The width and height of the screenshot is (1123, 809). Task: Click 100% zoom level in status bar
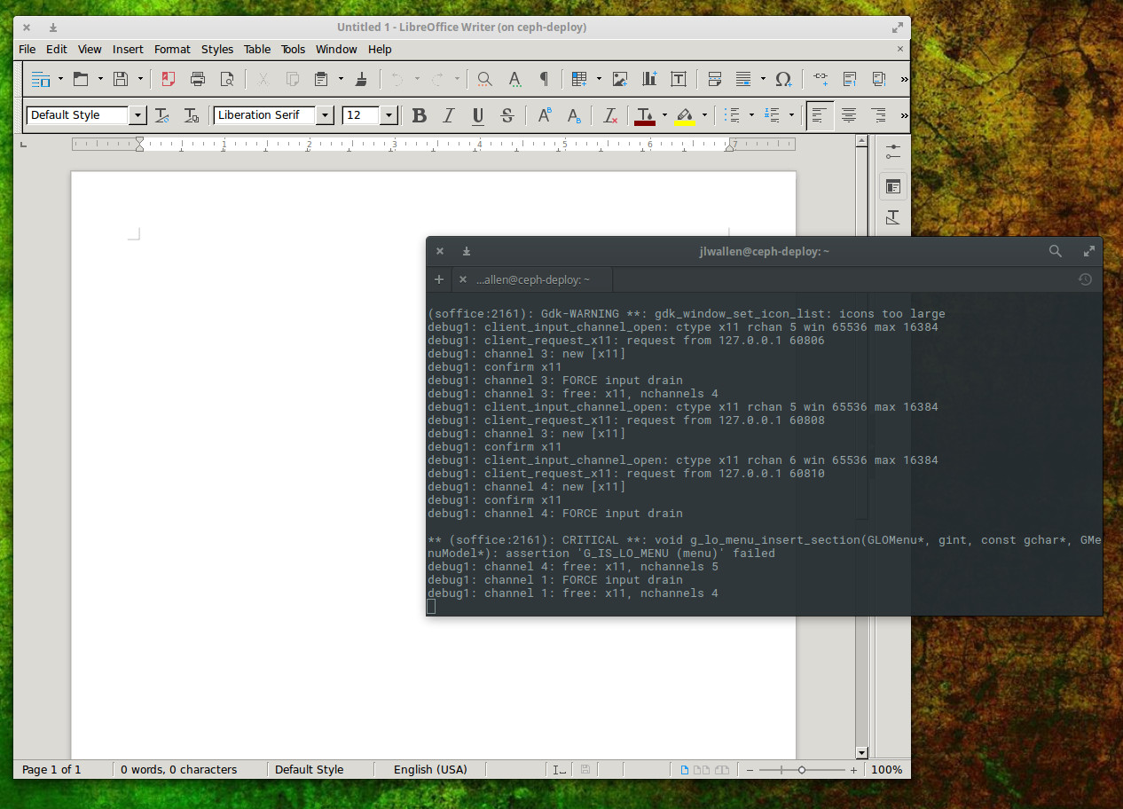[887, 770]
